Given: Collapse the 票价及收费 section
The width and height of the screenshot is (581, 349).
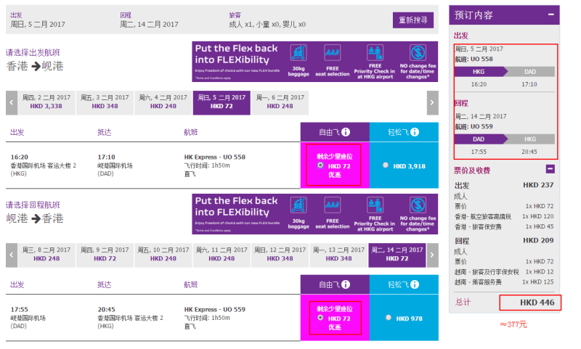Looking at the screenshot, I should (x=550, y=169).
